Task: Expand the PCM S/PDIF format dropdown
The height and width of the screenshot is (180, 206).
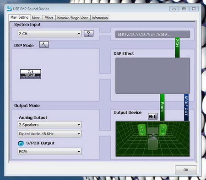Action: pos(49,152)
